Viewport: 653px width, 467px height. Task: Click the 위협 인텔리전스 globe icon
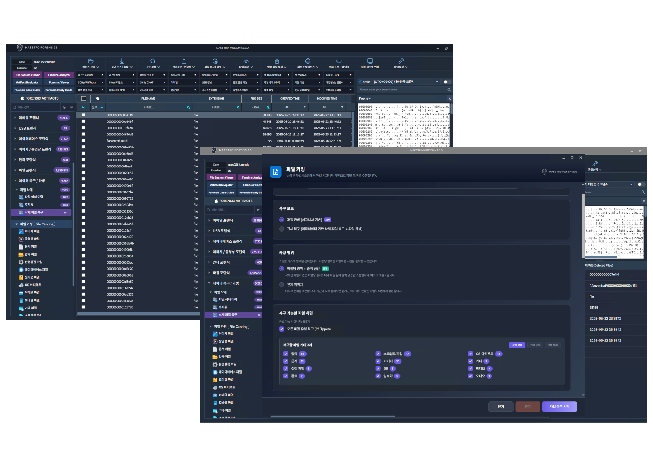(x=308, y=61)
